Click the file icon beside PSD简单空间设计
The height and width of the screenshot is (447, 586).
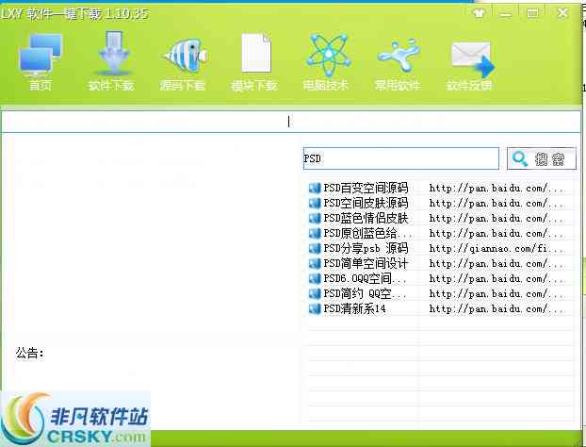coord(315,264)
